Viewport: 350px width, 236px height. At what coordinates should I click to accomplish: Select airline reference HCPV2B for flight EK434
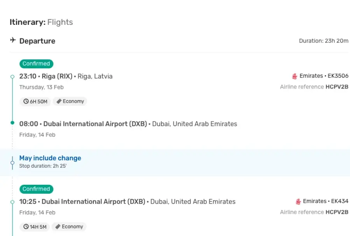click(337, 212)
